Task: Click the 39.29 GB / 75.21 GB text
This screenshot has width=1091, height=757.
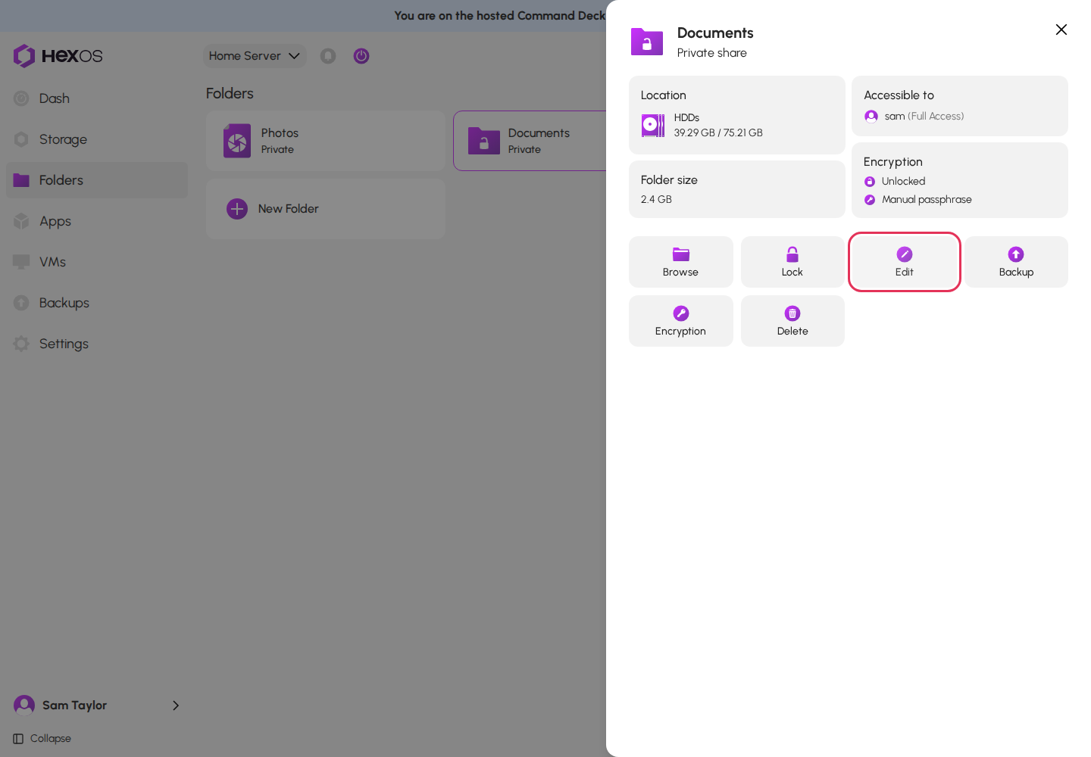Action: (718, 132)
